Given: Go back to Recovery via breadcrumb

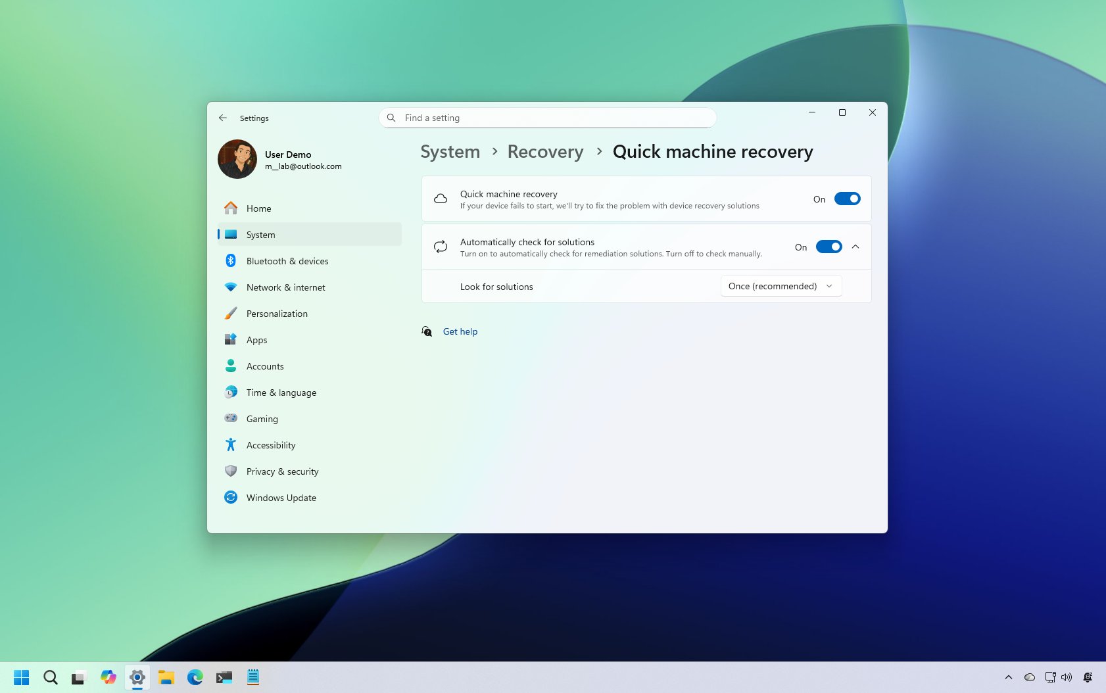Looking at the screenshot, I should [x=544, y=151].
